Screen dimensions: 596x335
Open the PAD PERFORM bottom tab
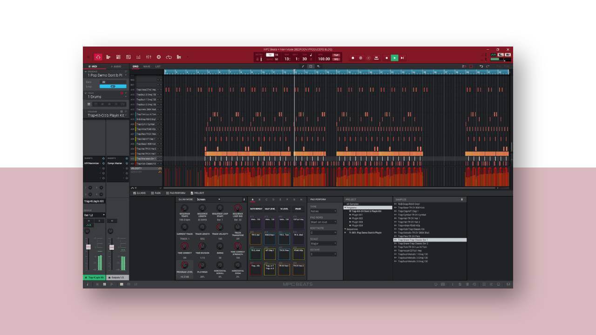point(176,193)
